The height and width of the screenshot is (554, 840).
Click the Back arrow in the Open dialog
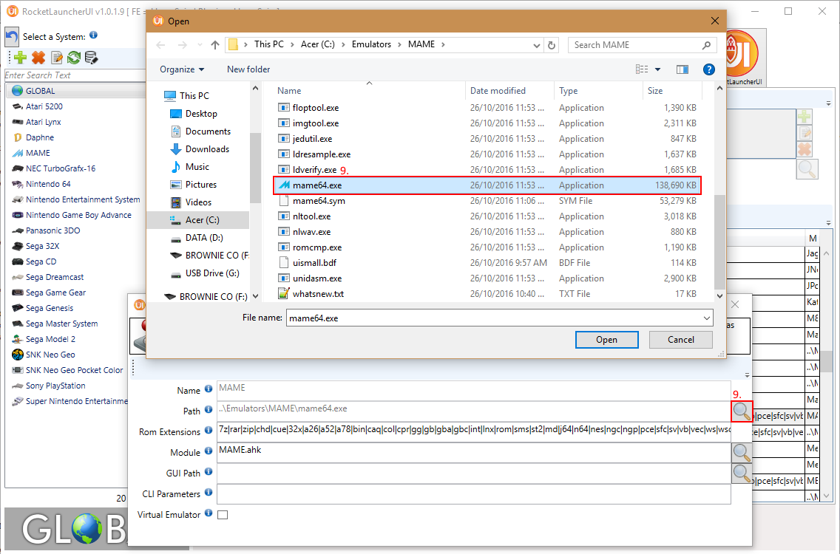coord(160,45)
